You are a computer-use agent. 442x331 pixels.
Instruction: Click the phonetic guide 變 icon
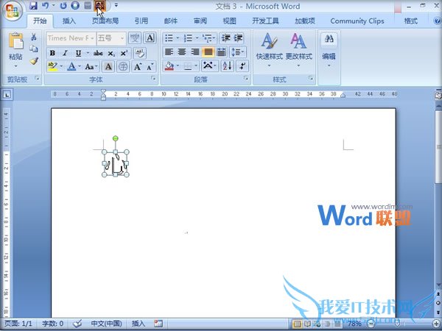[135, 38]
